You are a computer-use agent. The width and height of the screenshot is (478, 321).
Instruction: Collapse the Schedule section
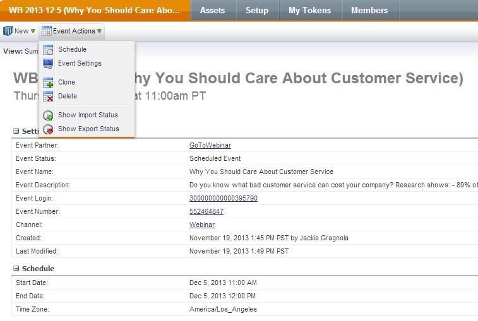point(16,269)
